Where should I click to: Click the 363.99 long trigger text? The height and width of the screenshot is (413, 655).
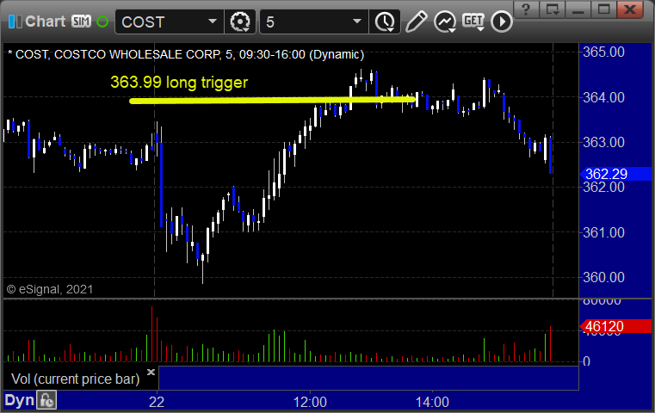point(179,83)
